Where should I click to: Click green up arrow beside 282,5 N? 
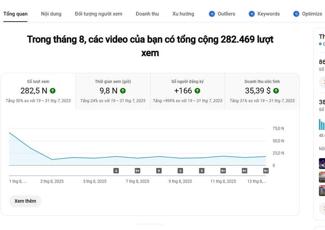(53, 91)
